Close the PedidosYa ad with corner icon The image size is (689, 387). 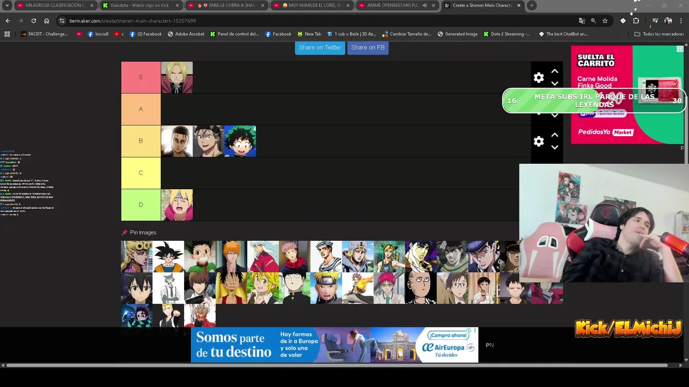coord(680,49)
